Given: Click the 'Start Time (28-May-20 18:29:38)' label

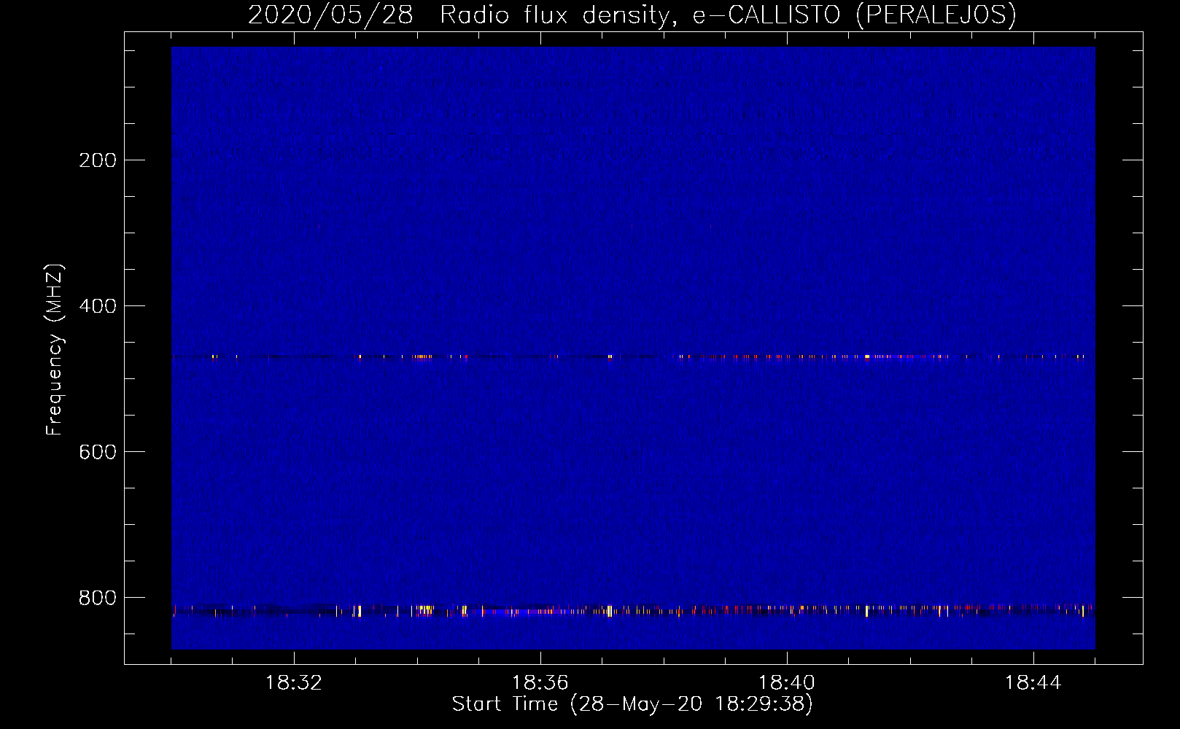Looking at the screenshot, I should click(x=632, y=704).
